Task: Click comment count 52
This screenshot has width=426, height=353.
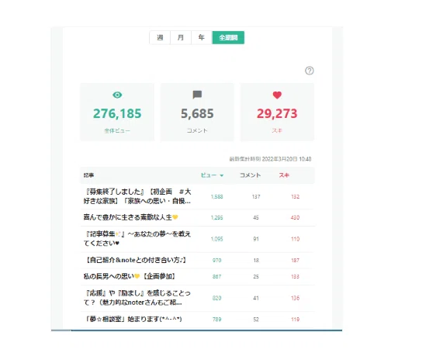Action: pos(256,320)
